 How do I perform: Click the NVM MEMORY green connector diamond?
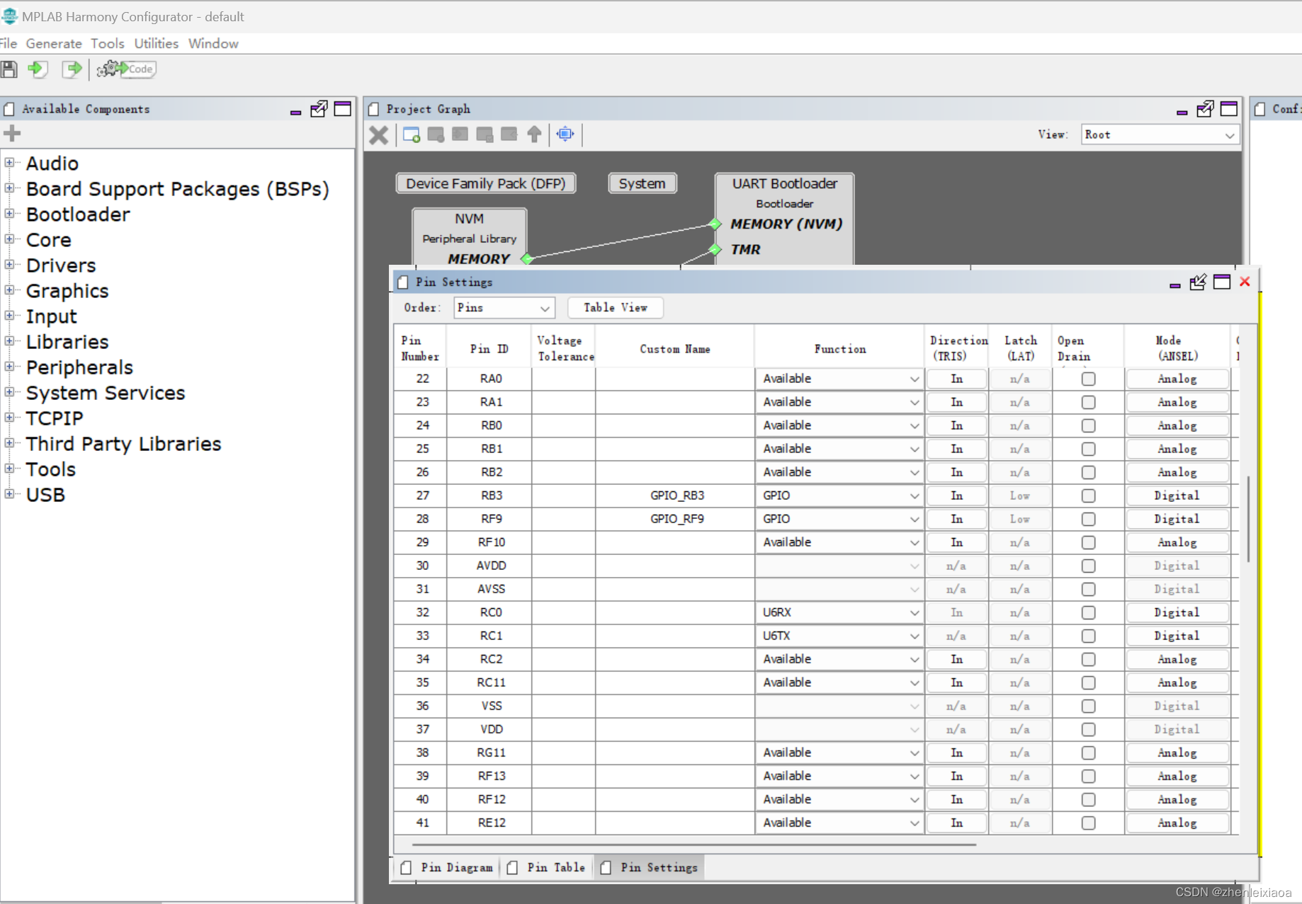pos(526,259)
